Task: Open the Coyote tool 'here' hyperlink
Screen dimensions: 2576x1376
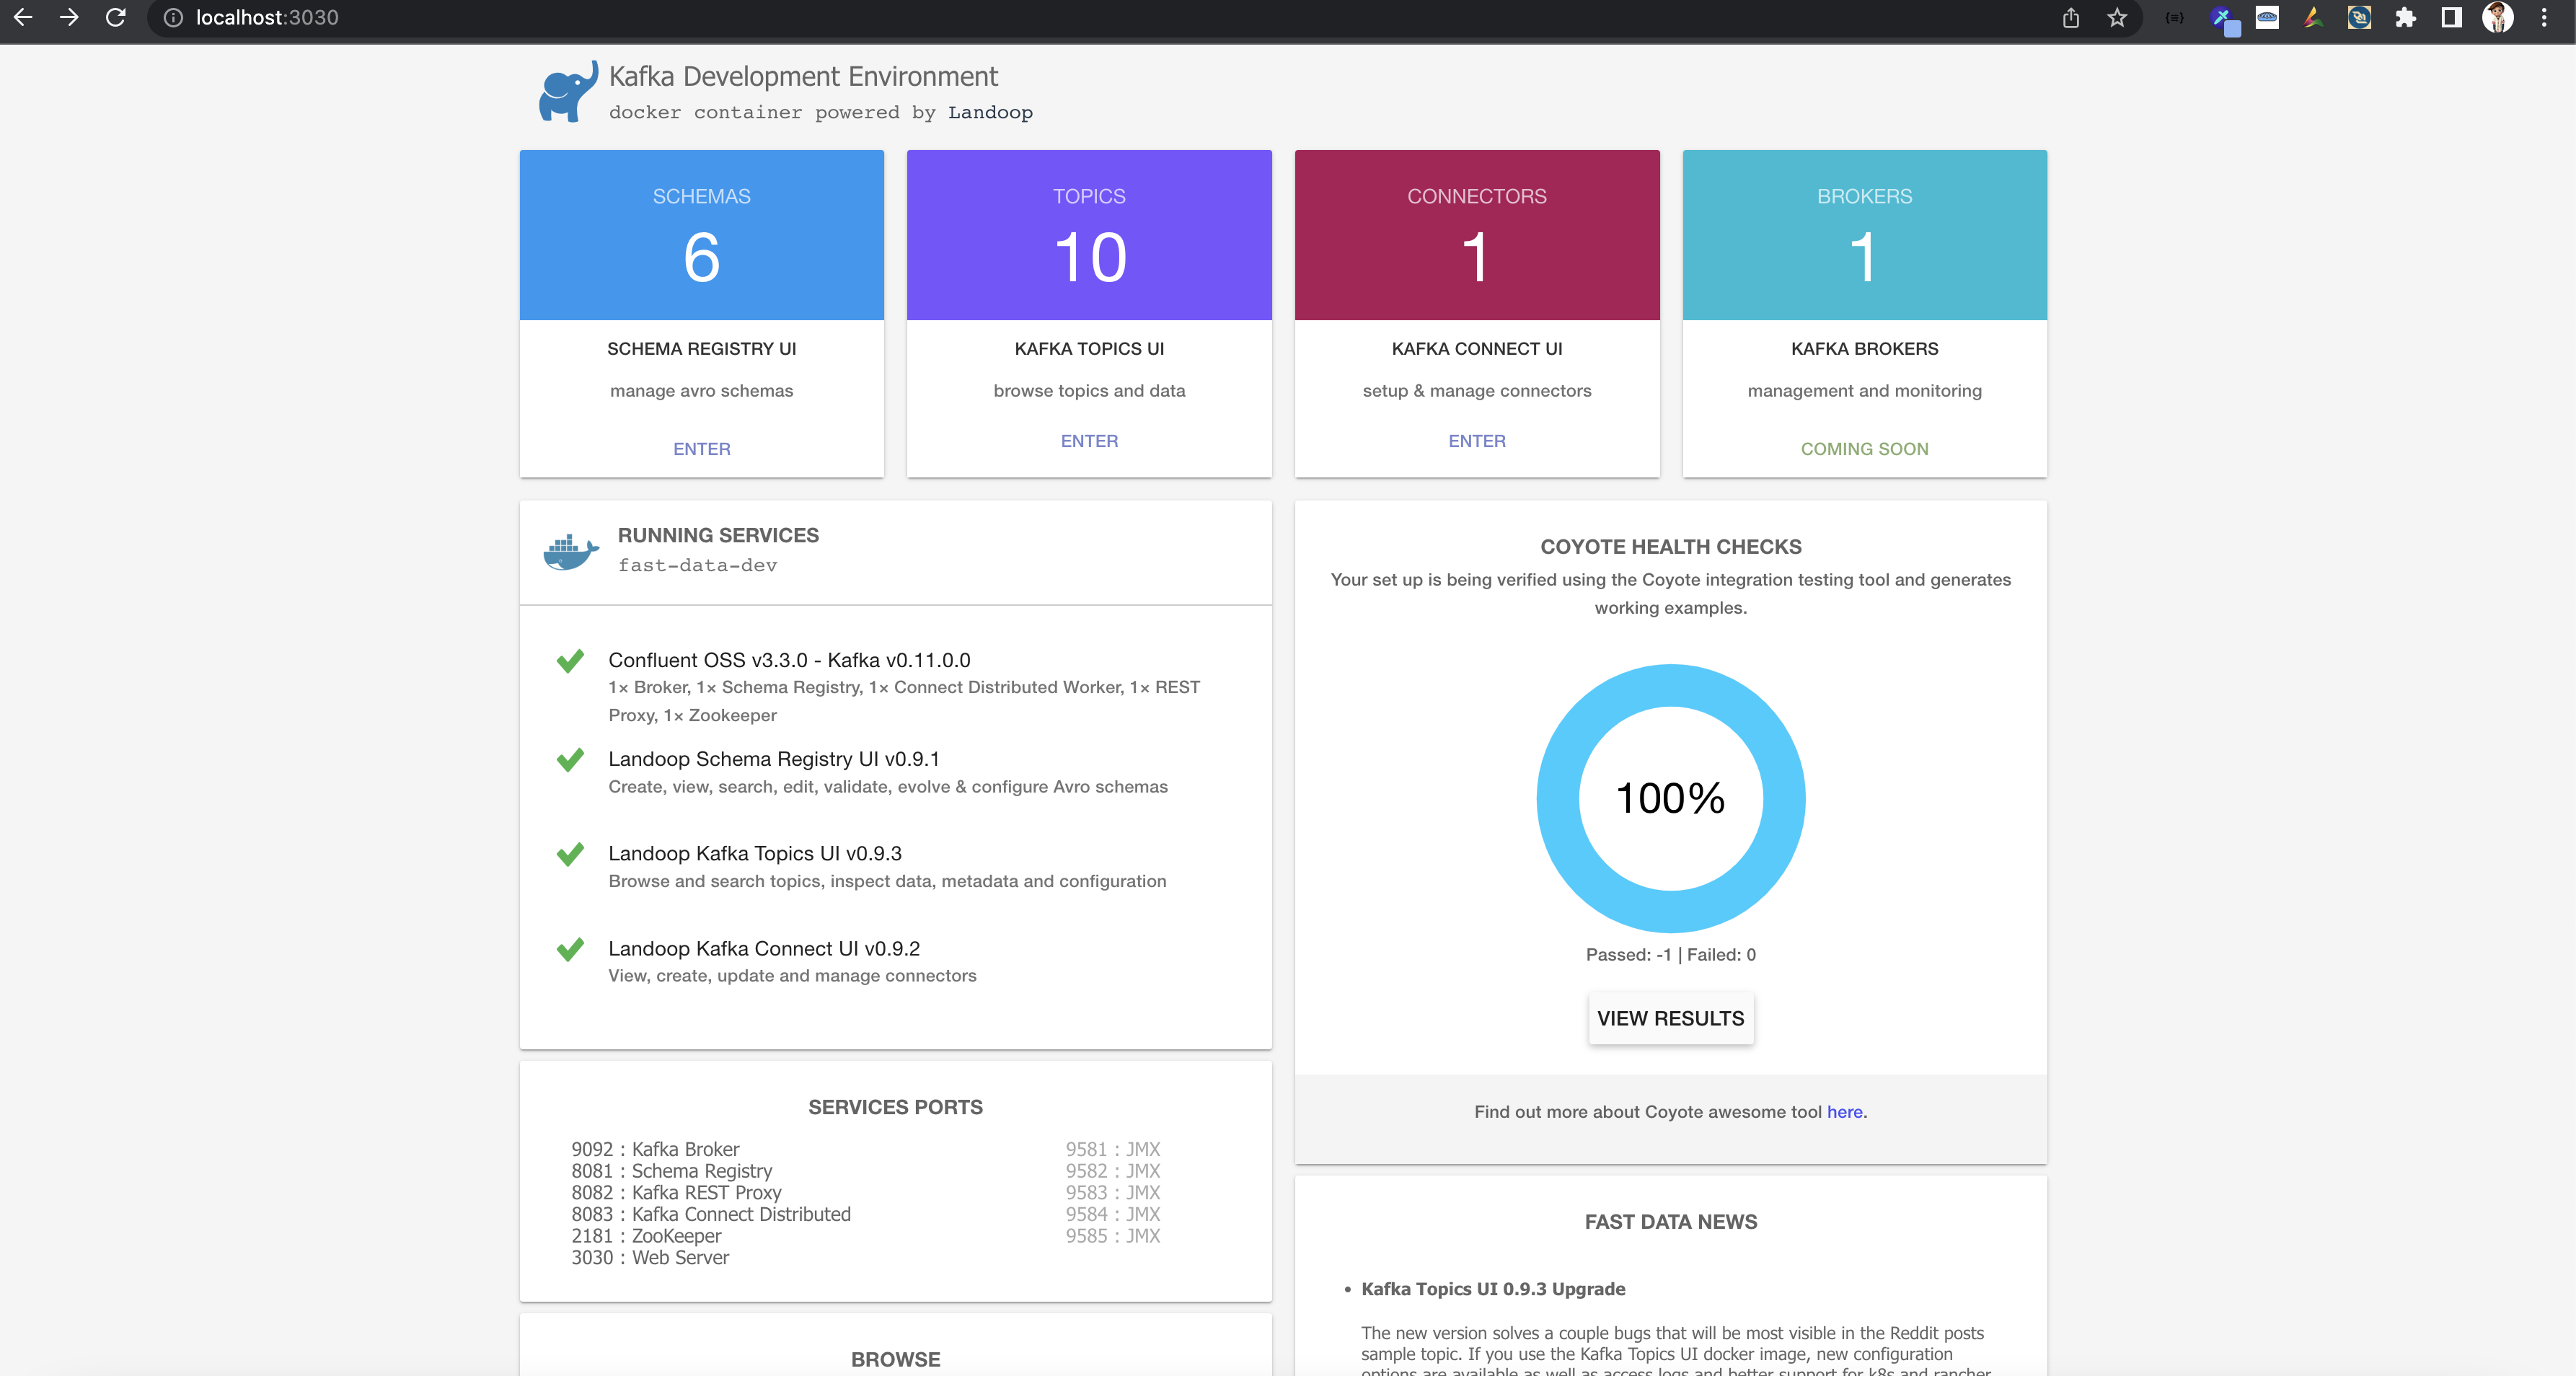Action: [x=1845, y=1111]
